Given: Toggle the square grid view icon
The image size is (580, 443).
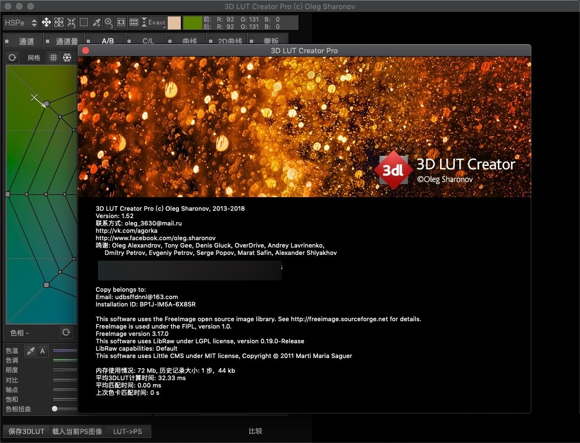Looking at the screenshot, I should [53, 58].
